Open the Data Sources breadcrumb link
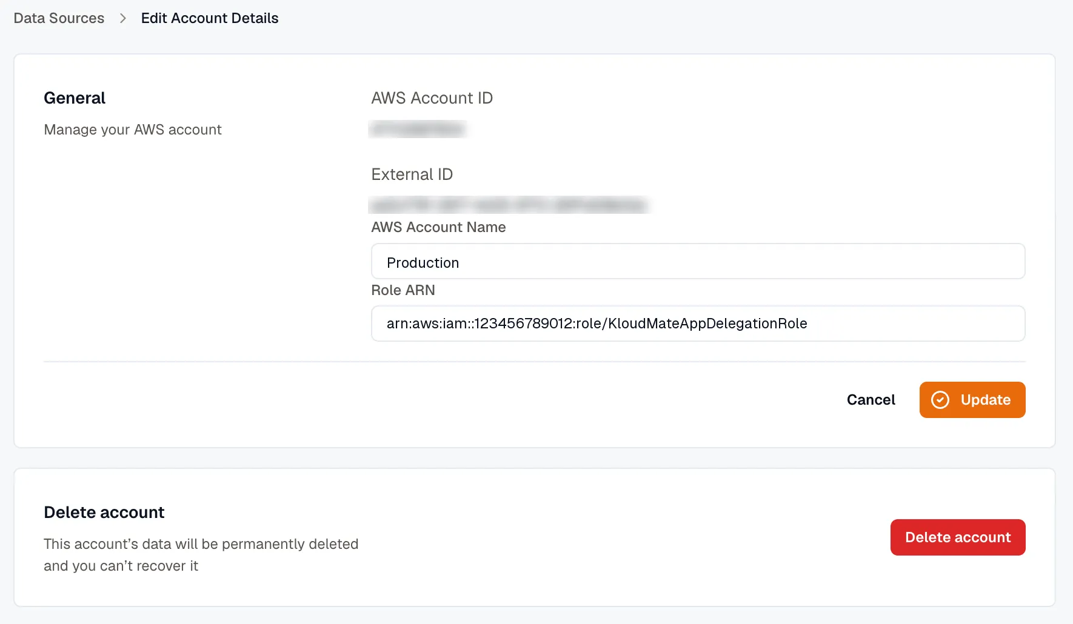1073x624 pixels. pos(59,18)
